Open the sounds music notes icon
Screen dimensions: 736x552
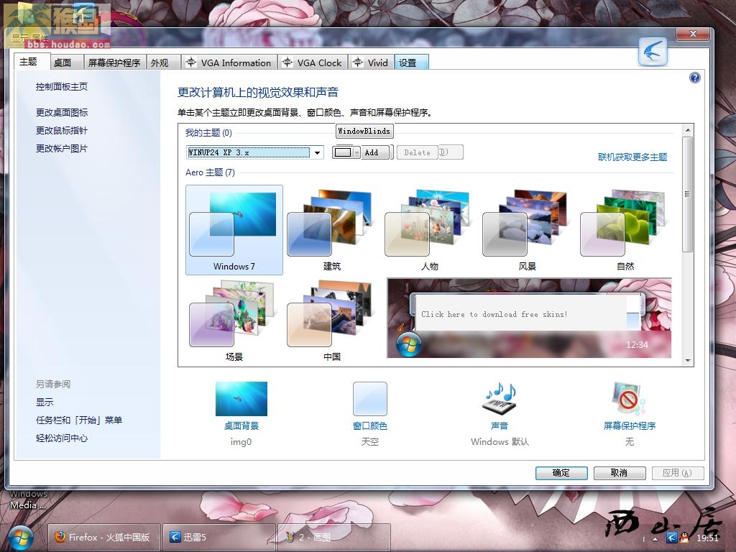(x=500, y=398)
